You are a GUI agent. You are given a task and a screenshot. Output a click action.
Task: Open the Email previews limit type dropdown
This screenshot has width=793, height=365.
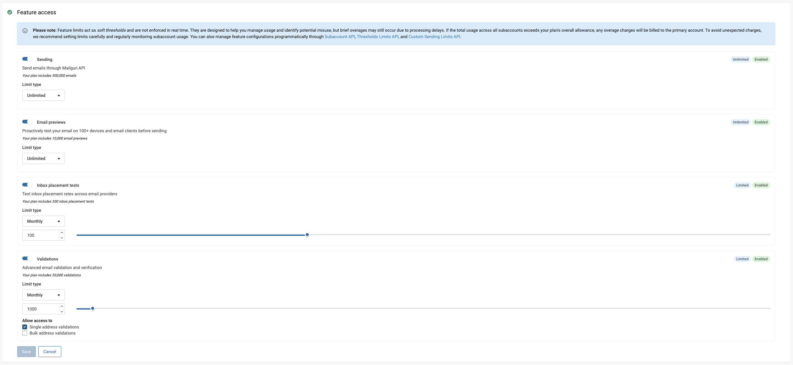[43, 158]
